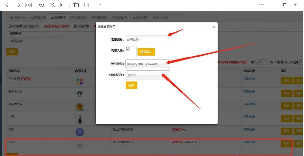Image resolution: width=304 pixels, height=156 pixels.
Task: Expand the 账号类型 dropdown
Action: 147,64
